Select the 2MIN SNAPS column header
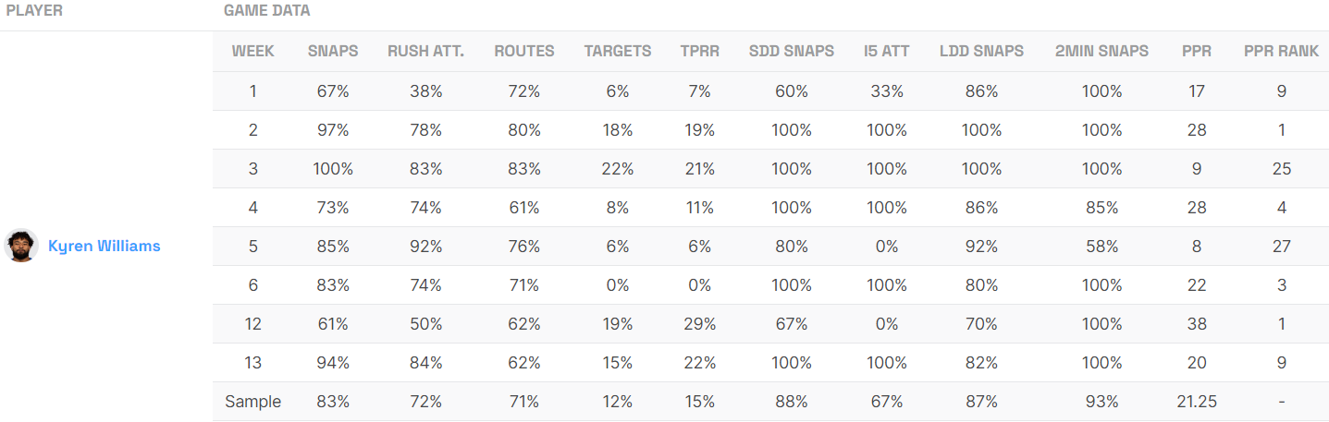The image size is (1329, 422). [1101, 52]
